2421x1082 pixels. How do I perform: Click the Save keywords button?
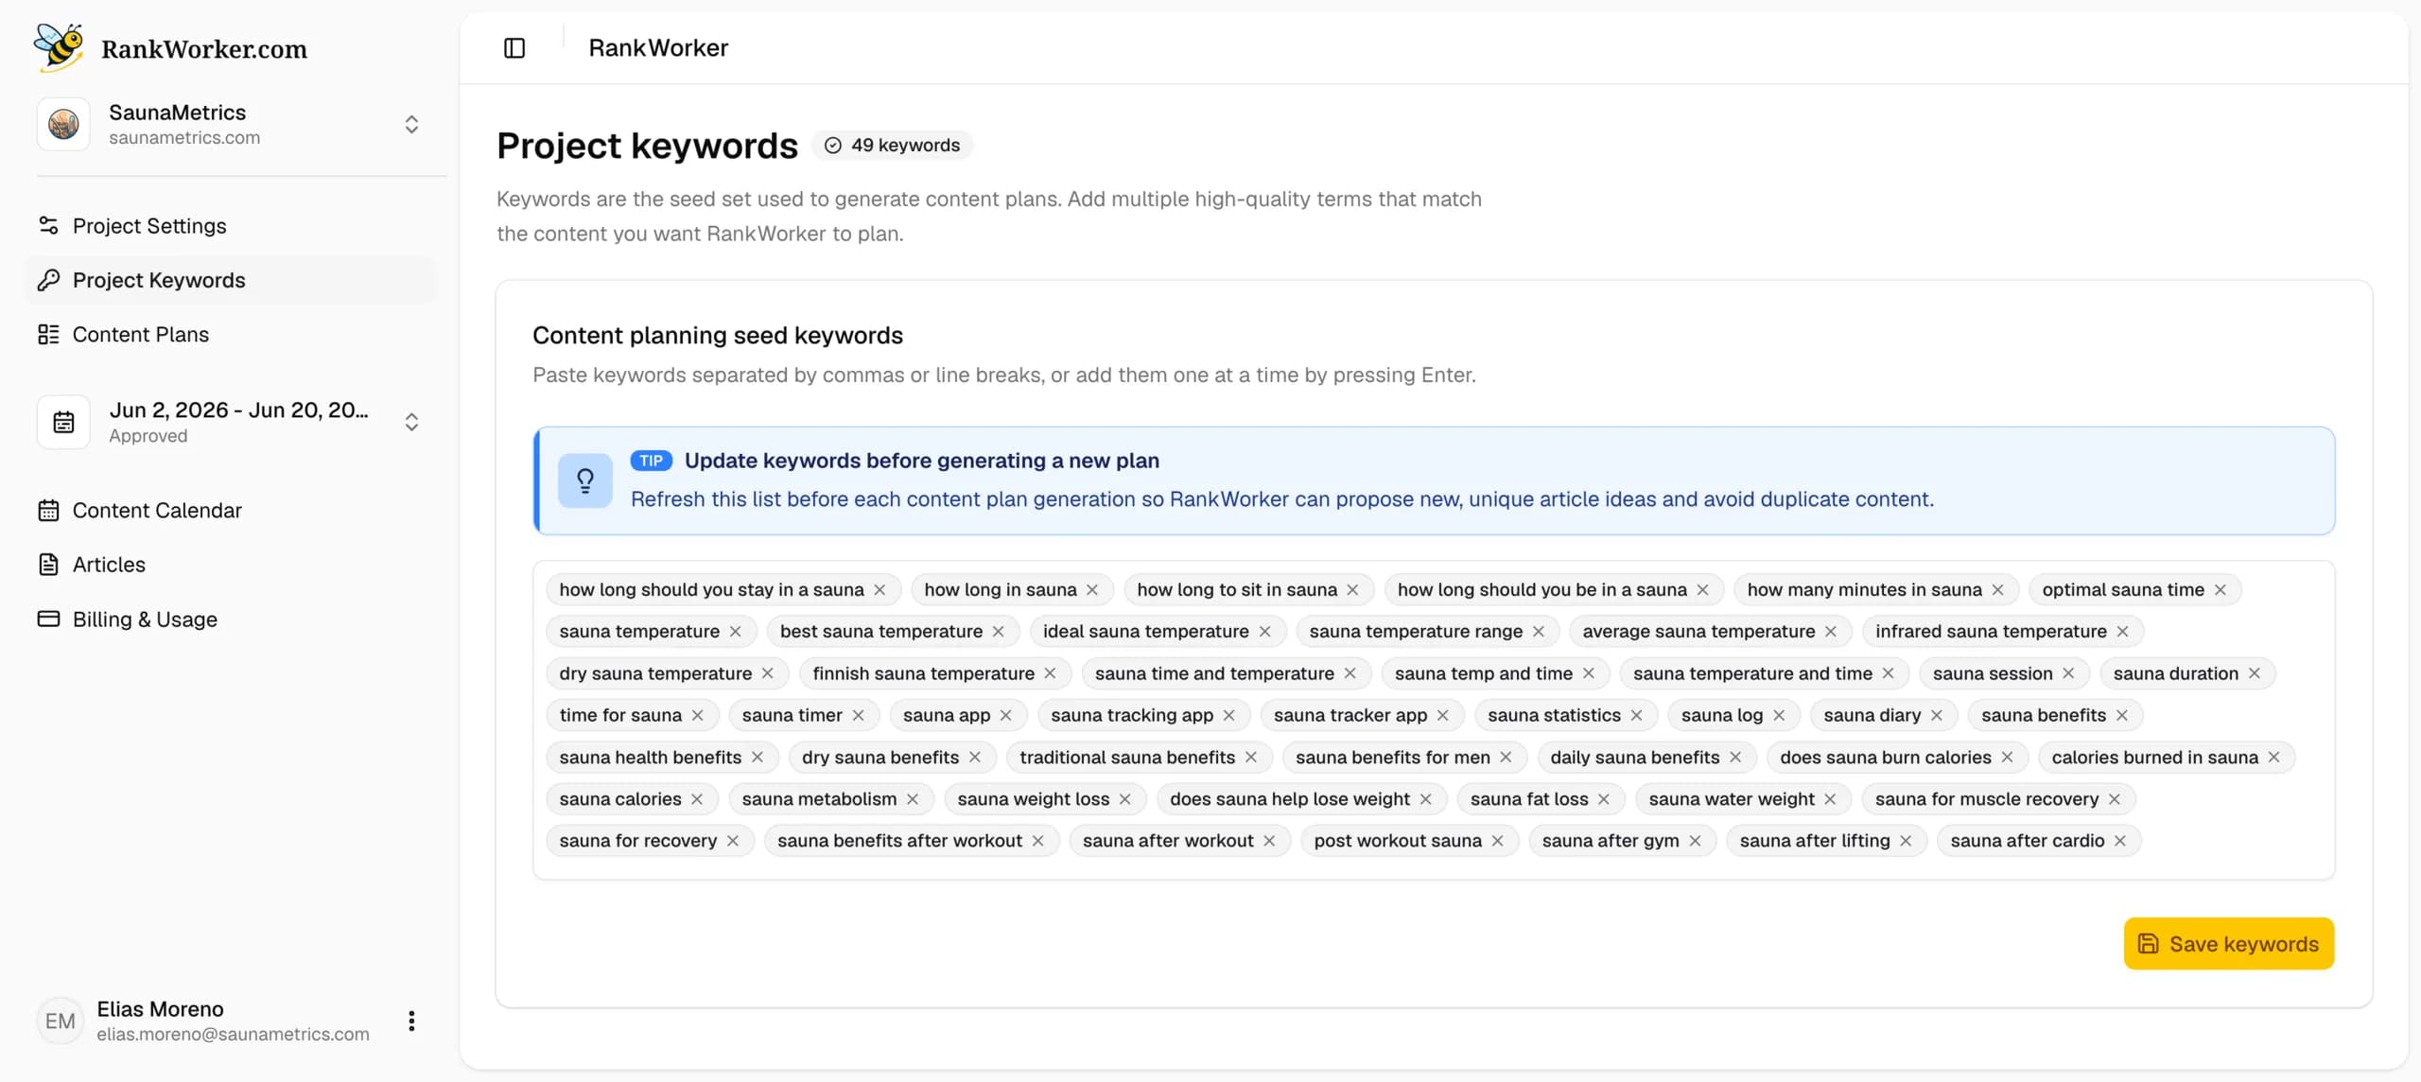(2228, 944)
